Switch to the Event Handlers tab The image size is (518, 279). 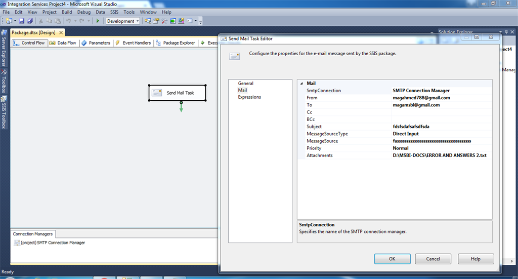[134, 43]
